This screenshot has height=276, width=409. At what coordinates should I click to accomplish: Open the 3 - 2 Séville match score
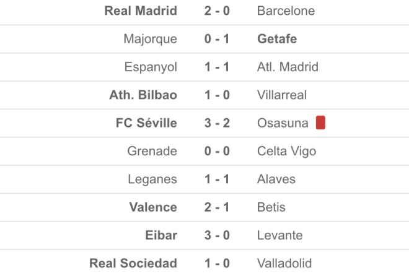[x=217, y=123]
